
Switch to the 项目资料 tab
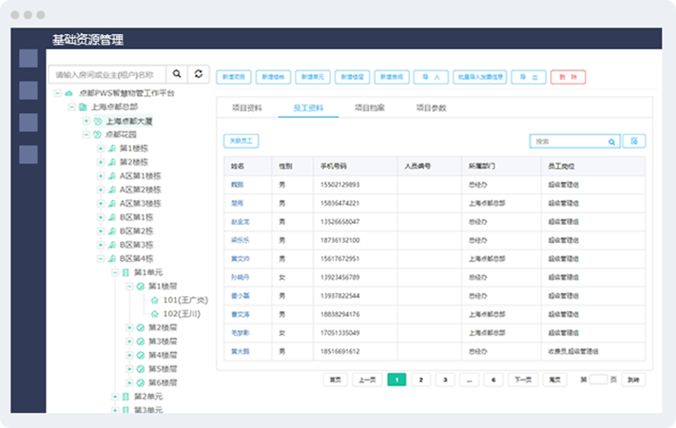(x=247, y=108)
